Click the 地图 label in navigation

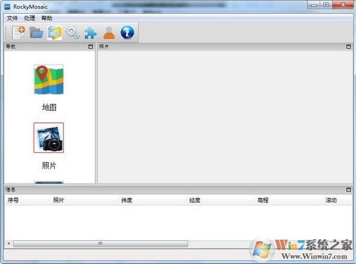pyautogui.click(x=49, y=107)
